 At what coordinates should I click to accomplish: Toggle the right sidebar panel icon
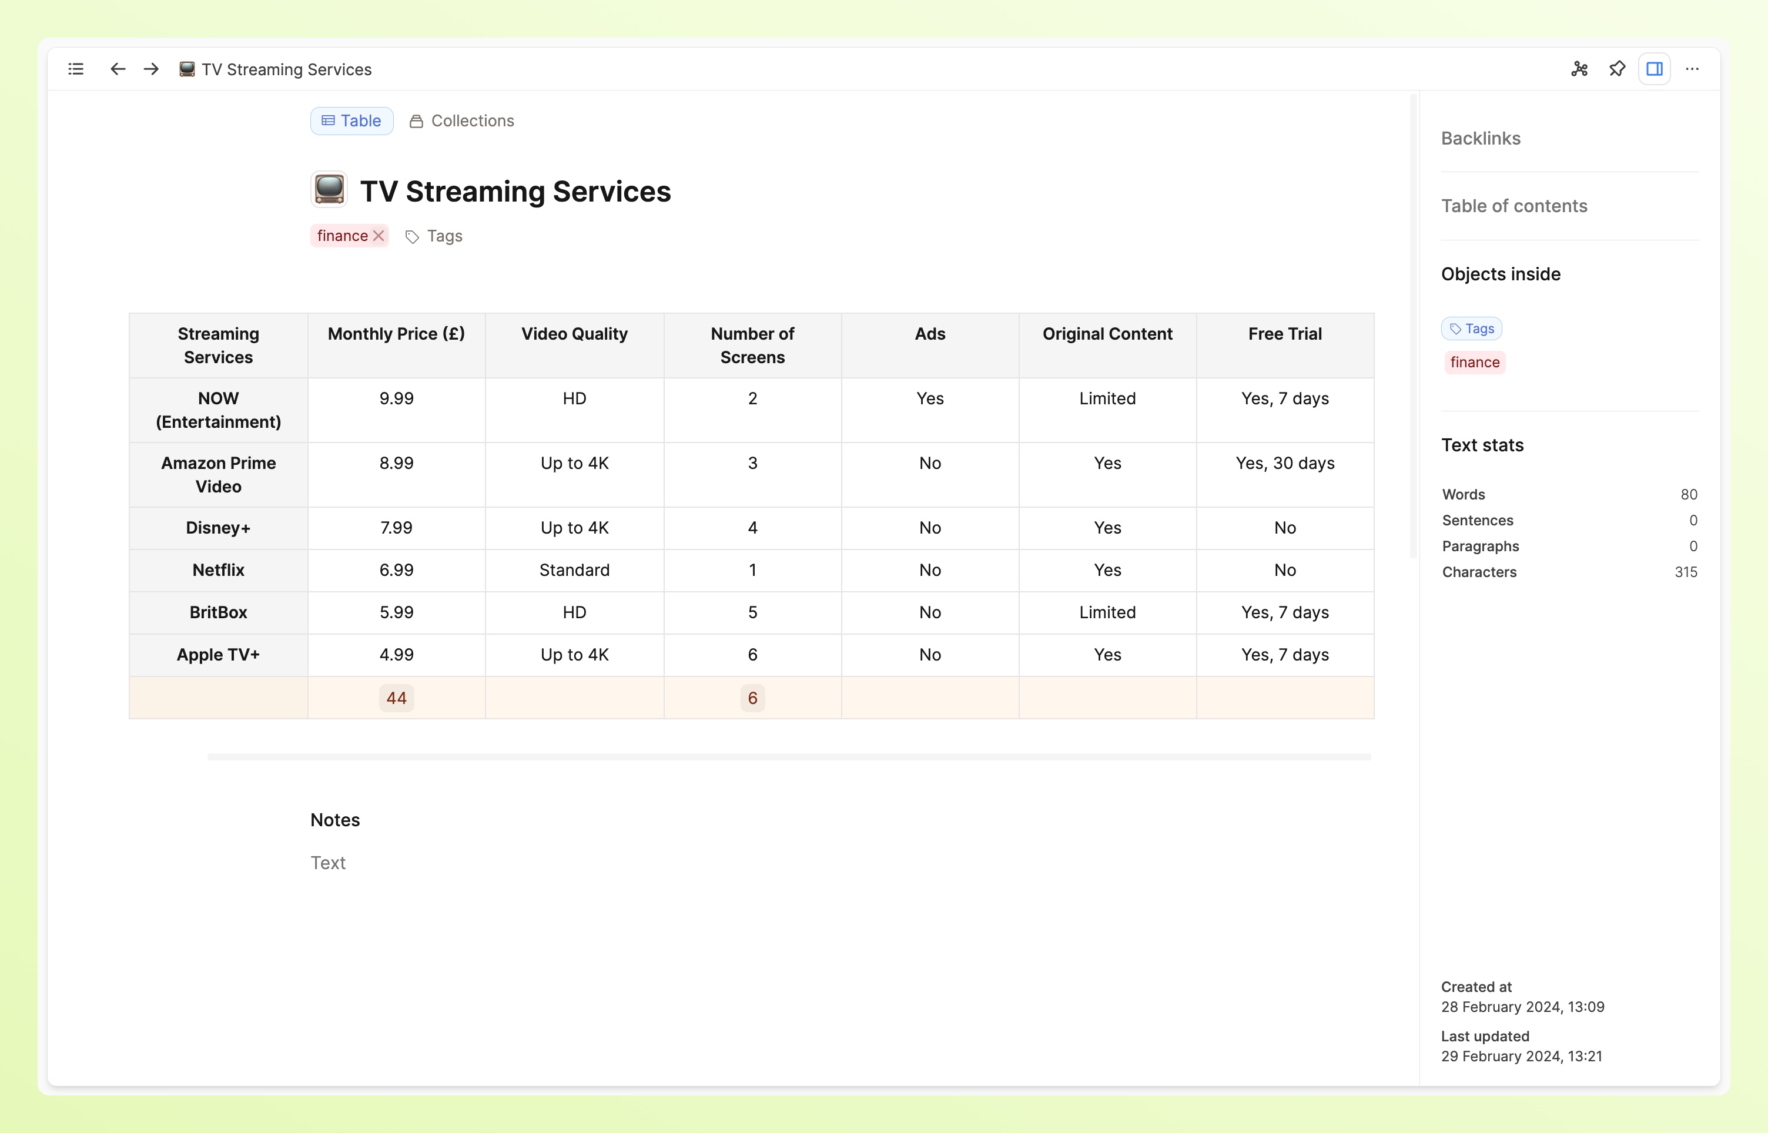[1654, 69]
